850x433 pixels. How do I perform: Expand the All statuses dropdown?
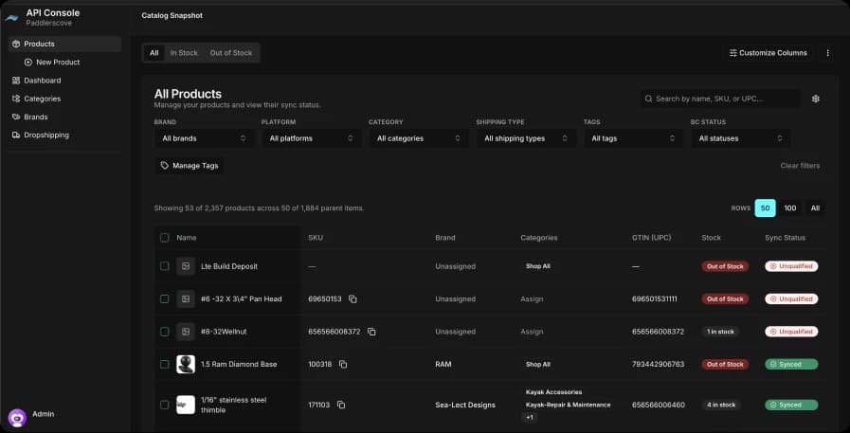[741, 138]
